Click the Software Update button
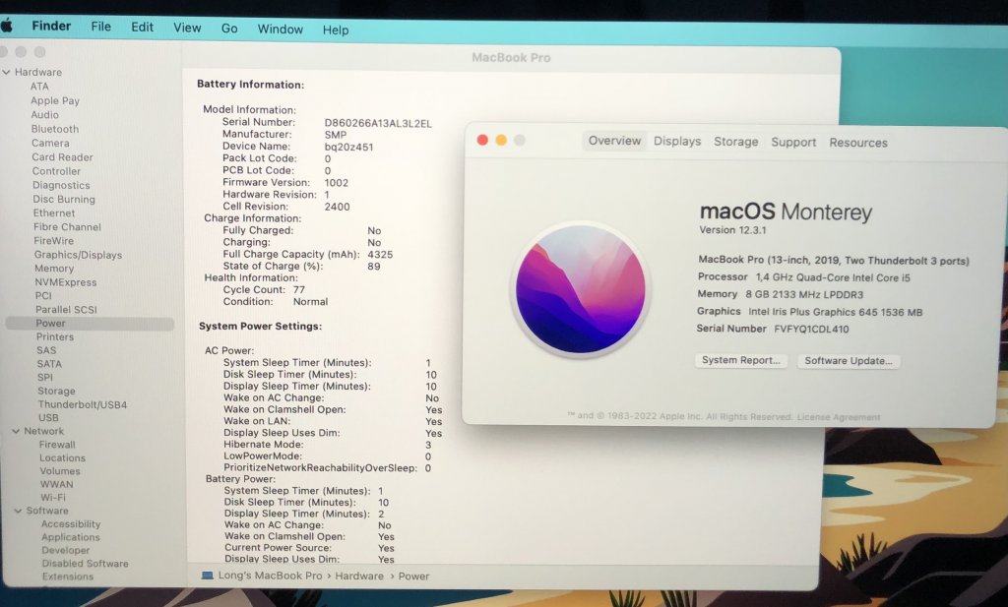The height and width of the screenshot is (607, 1008). click(x=849, y=361)
